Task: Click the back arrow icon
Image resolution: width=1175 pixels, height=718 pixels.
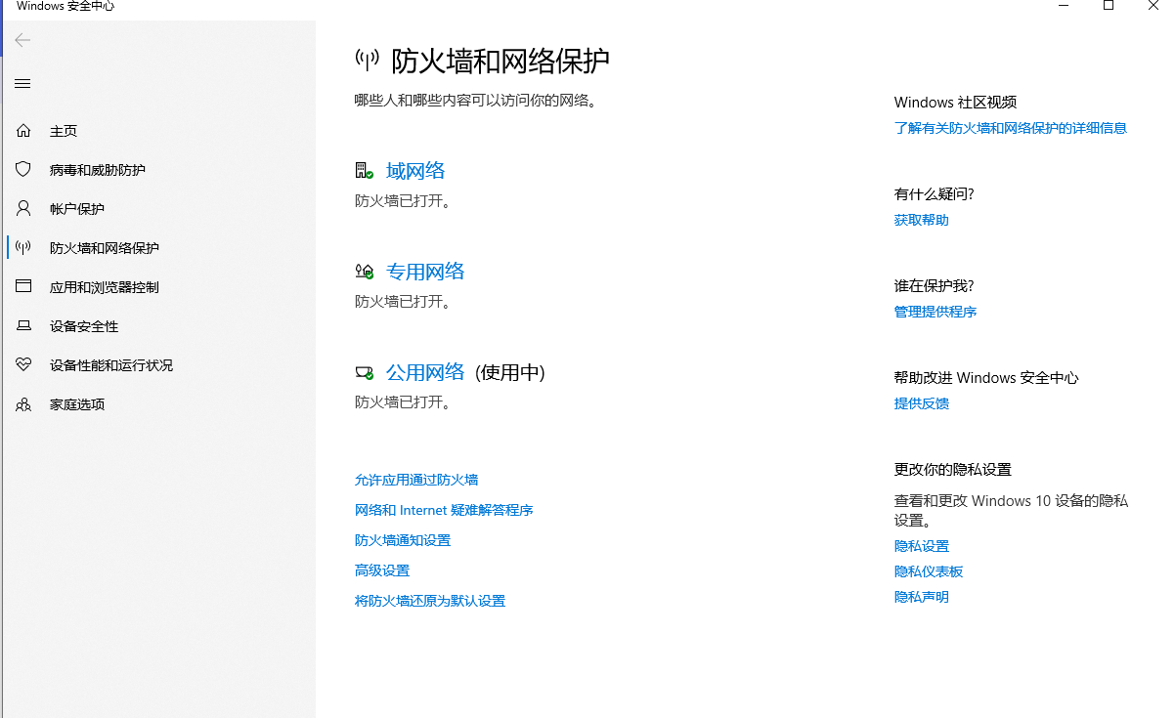Action: pos(22,40)
